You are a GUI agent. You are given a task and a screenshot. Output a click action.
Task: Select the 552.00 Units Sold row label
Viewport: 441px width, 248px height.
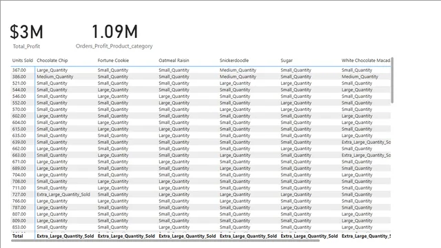click(x=19, y=103)
